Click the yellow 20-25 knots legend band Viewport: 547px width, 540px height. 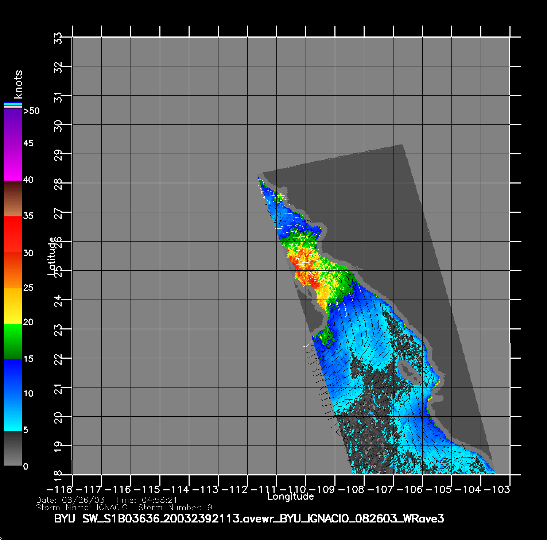13,305
